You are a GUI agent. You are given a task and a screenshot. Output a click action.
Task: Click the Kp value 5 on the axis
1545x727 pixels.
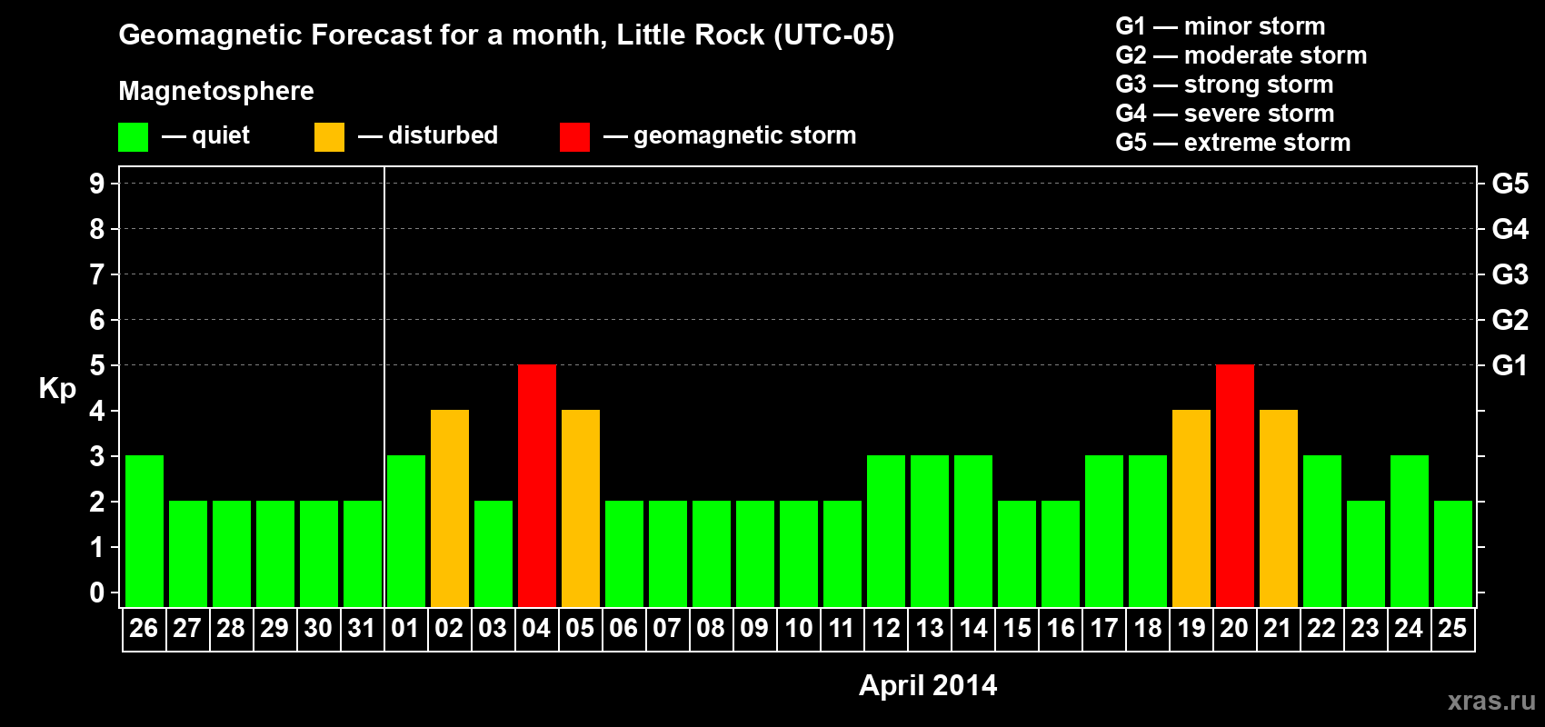click(97, 365)
